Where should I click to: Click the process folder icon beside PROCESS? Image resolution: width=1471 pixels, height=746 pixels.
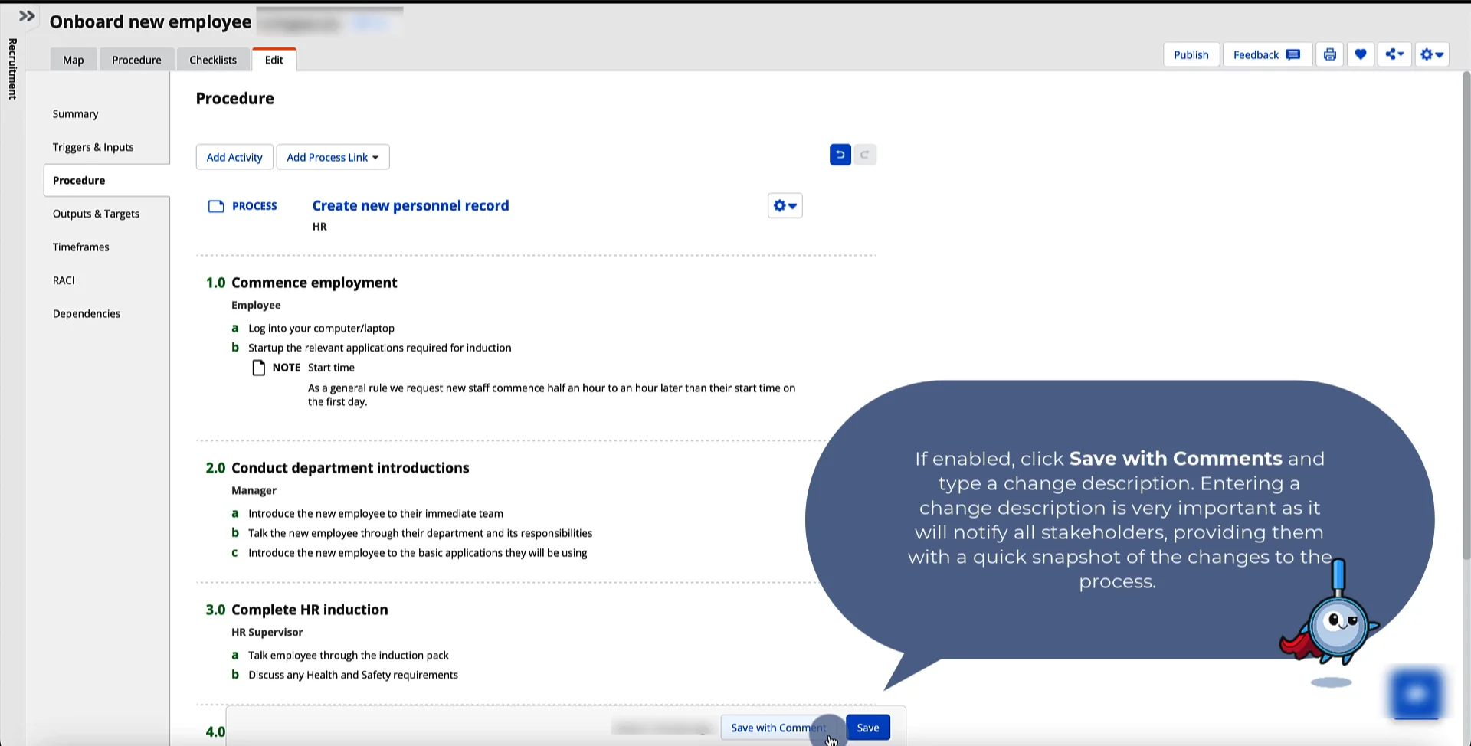[216, 206]
